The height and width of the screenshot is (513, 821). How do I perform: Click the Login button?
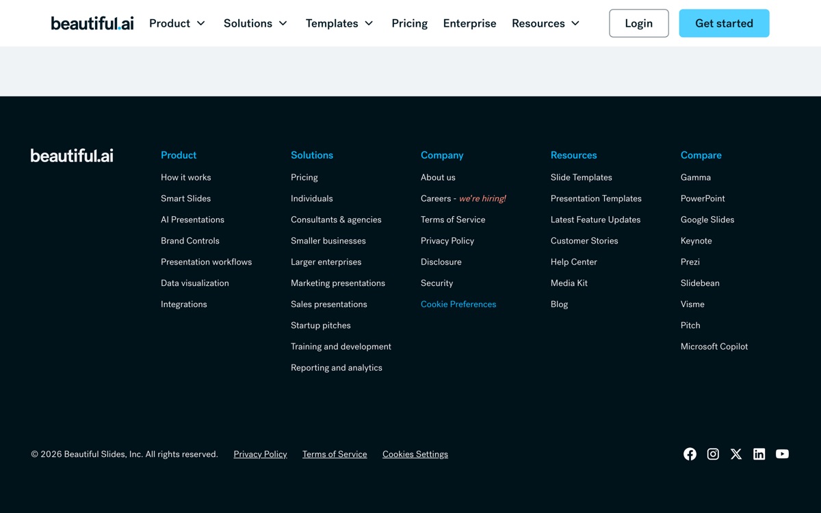click(639, 23)
